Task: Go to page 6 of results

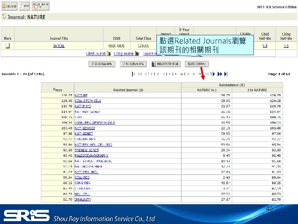Action: (x=182, y=74)
